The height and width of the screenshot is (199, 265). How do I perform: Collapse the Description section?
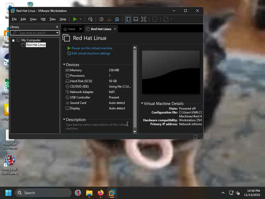[64, 119]
